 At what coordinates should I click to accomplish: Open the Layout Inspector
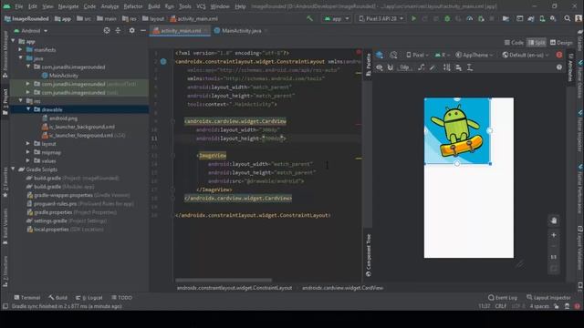coord(548,298)
